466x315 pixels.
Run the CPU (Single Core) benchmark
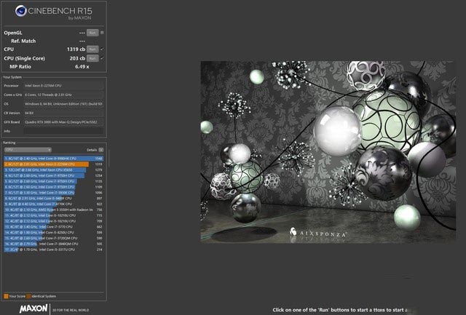coord(92,58)
